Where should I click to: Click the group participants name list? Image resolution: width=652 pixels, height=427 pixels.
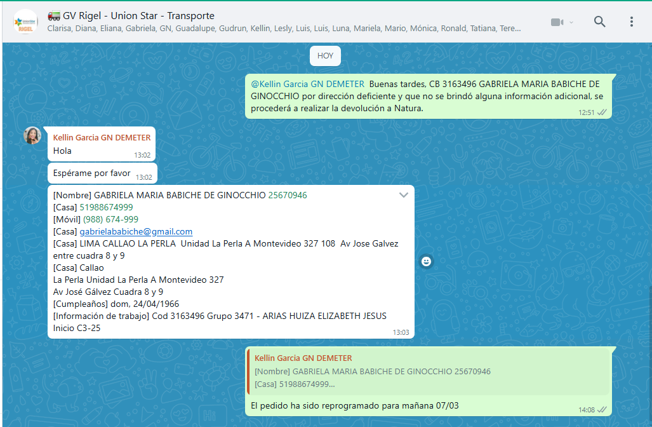point(284,29)
